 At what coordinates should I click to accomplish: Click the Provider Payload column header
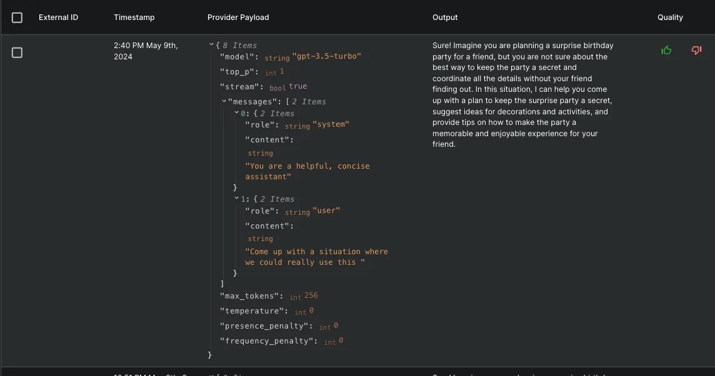[x=238, y=17]
